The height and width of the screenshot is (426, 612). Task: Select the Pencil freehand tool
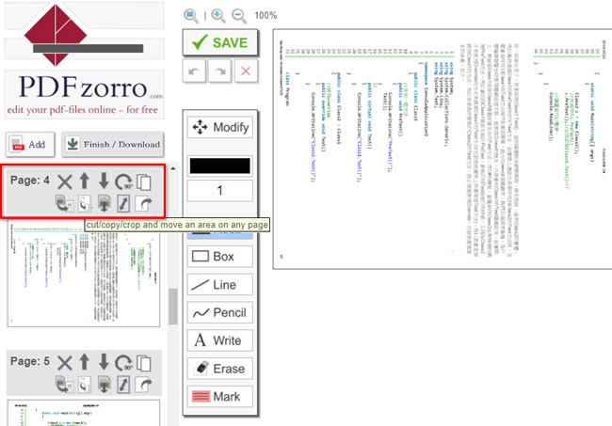pyautogui.click(x=220, y=312)
